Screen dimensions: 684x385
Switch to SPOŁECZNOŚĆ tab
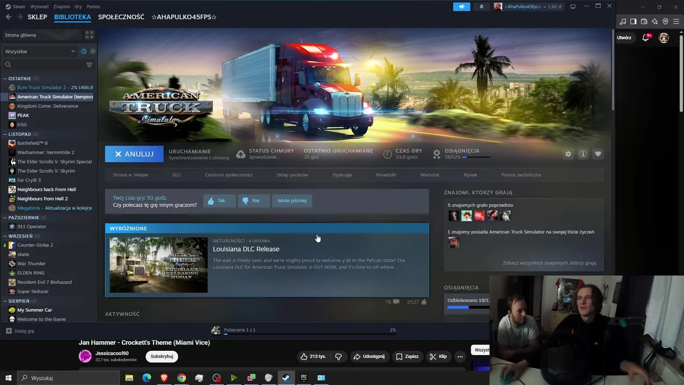pos(121,17)
